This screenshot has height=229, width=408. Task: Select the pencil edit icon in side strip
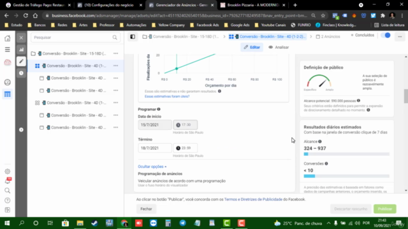pyautogui.click(x=21, y=61)
